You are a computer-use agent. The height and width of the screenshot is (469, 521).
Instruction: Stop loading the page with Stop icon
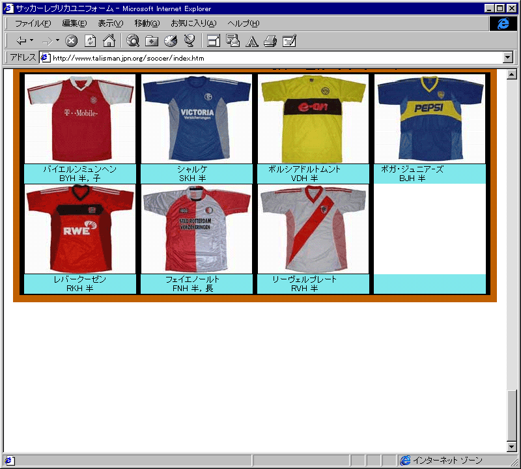pos(71,41)
